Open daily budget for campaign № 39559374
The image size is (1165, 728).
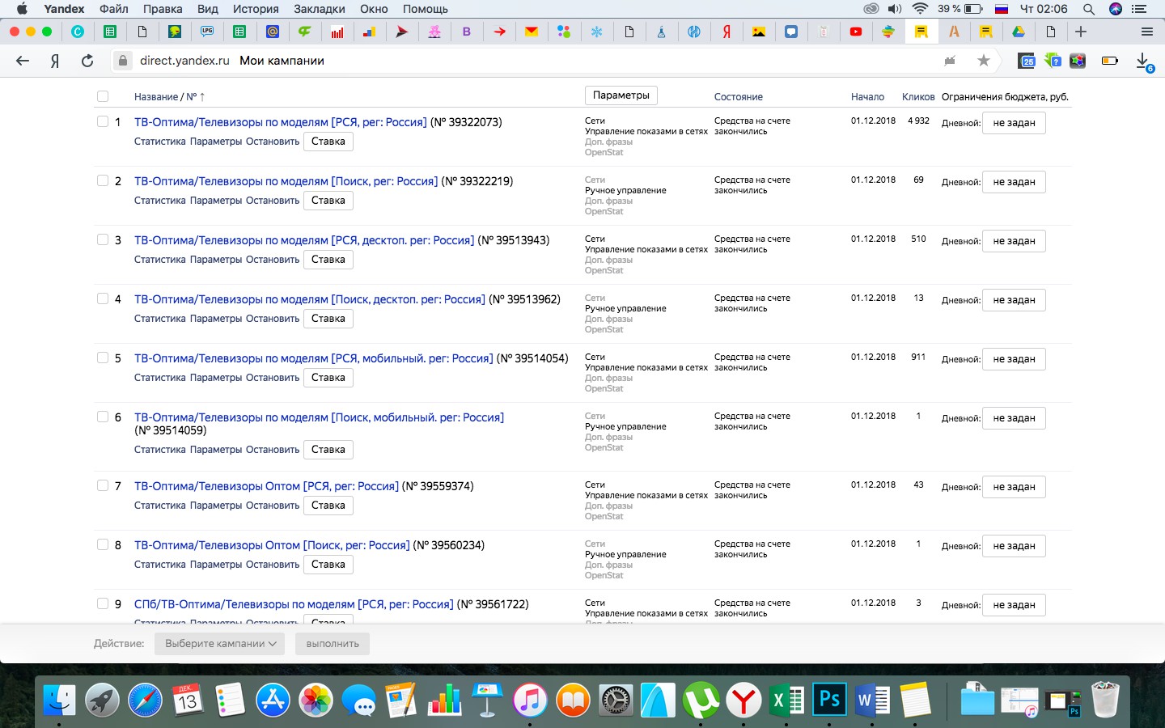(1014, 487)
